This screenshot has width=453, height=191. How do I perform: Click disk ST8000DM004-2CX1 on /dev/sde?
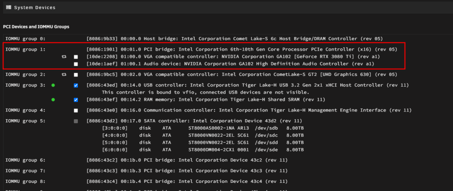click(203, 150)
